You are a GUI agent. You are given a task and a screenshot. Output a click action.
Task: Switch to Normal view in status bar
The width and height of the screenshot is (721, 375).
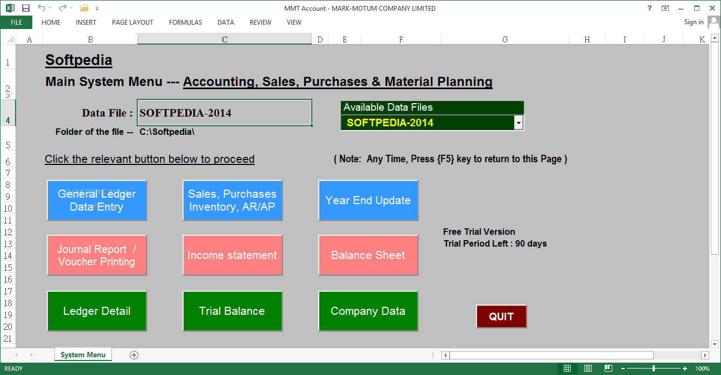[x=567, y=369]
